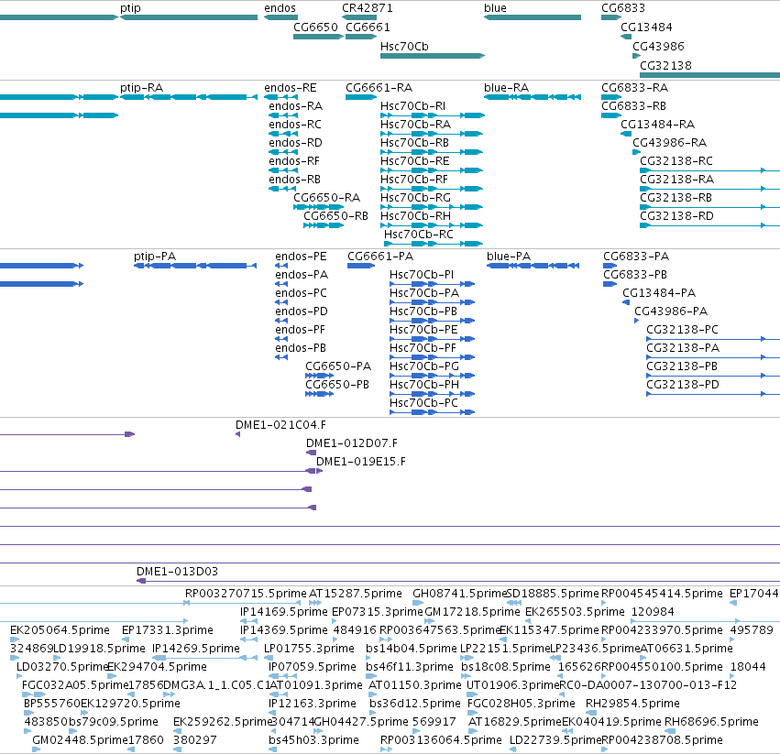Select the Hsc70Cb-PI protein label
The height and width of the screenshot is (754, 780).
tap(422, 275)
